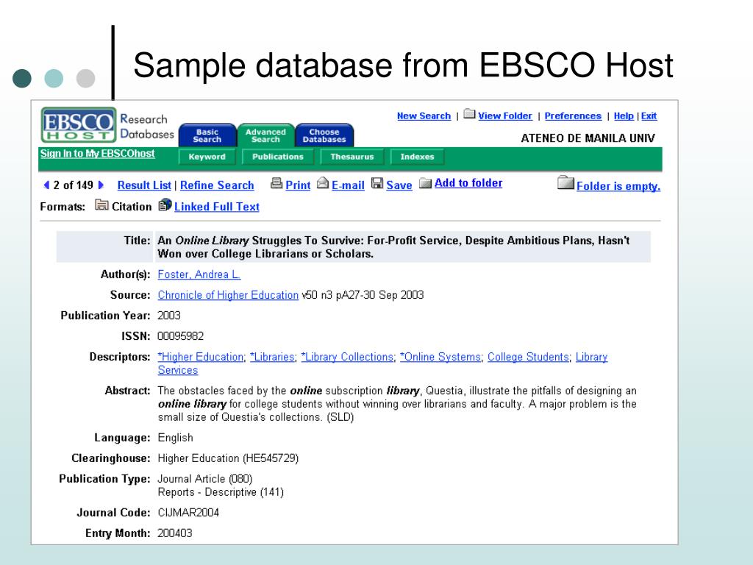The image size is (753, 565).
Task: Click the empty folder icon at right
Action: 565,183
